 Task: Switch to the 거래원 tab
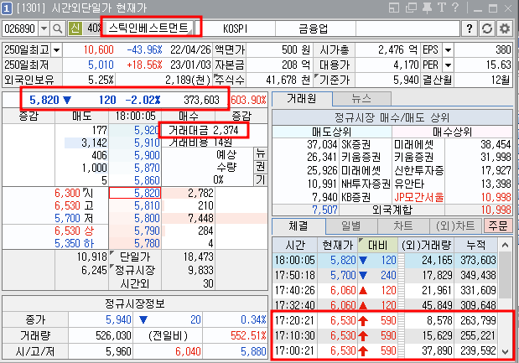tap(302, 99)
